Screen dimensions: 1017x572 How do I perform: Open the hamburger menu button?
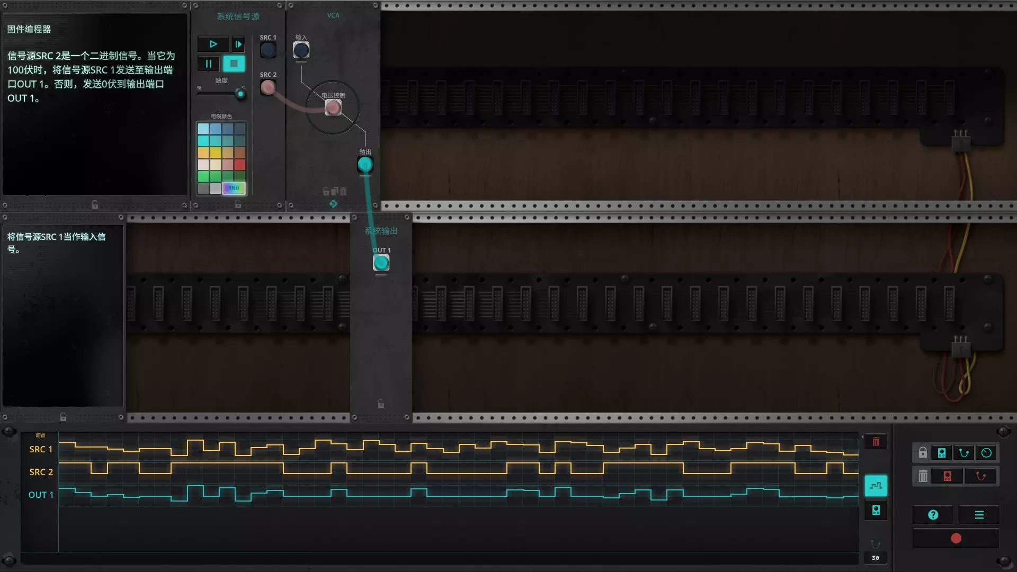point(979,515)
